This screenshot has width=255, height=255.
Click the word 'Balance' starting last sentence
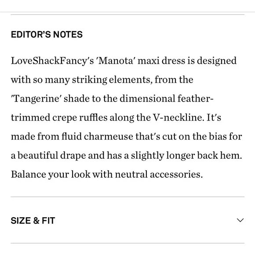click(x=29, y=175)
